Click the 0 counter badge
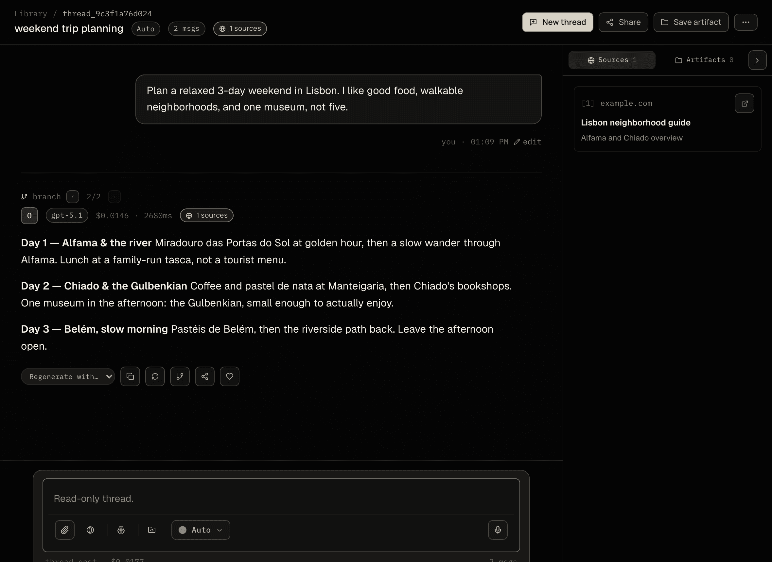This screenshot has width=772, height=562. pyautogui.click(x=29, y=216)
